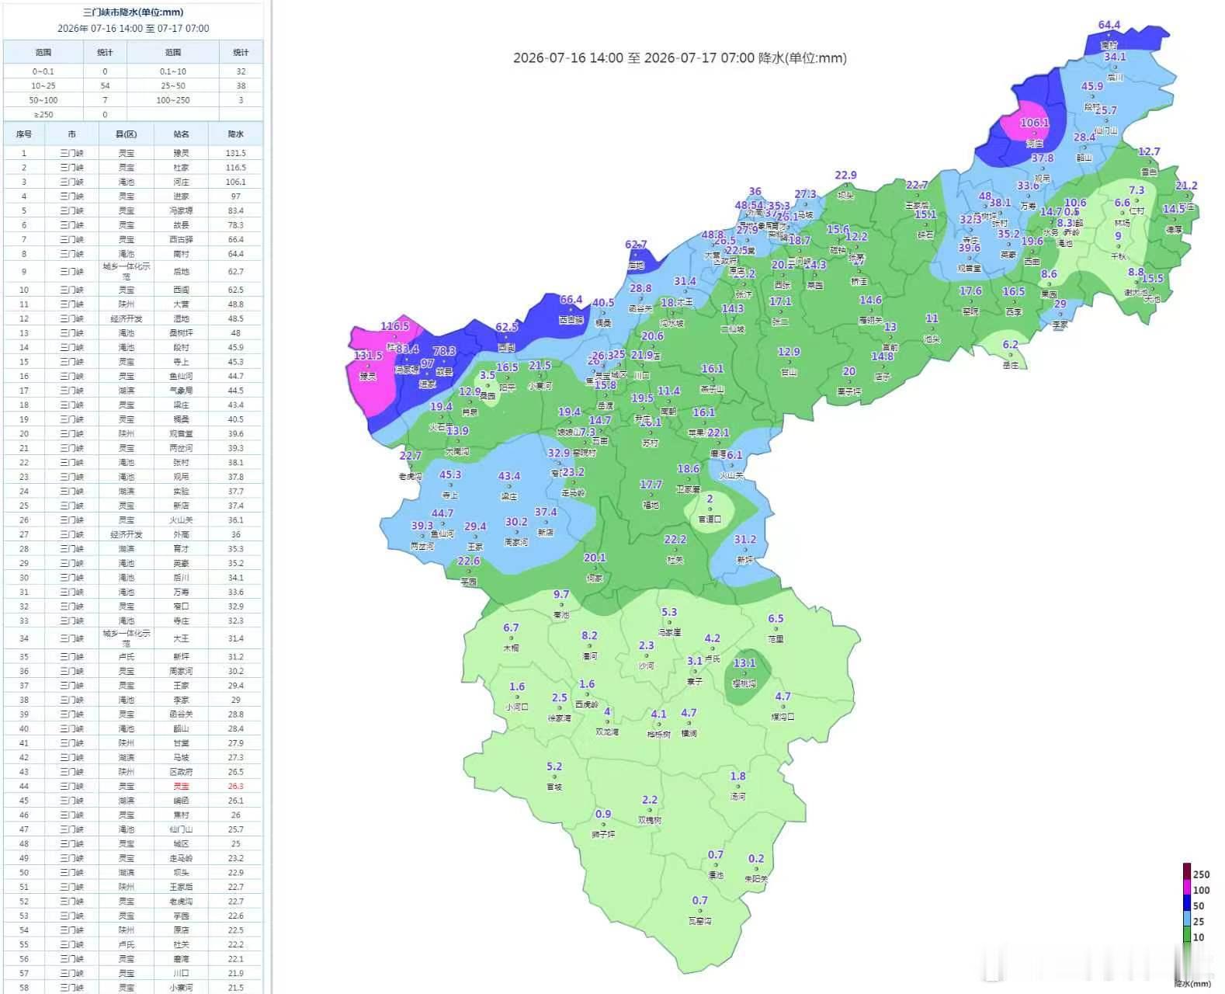Click value 97 in table row 4
The height and width of the screenshot is (994, 1225).
click(236, 196)
